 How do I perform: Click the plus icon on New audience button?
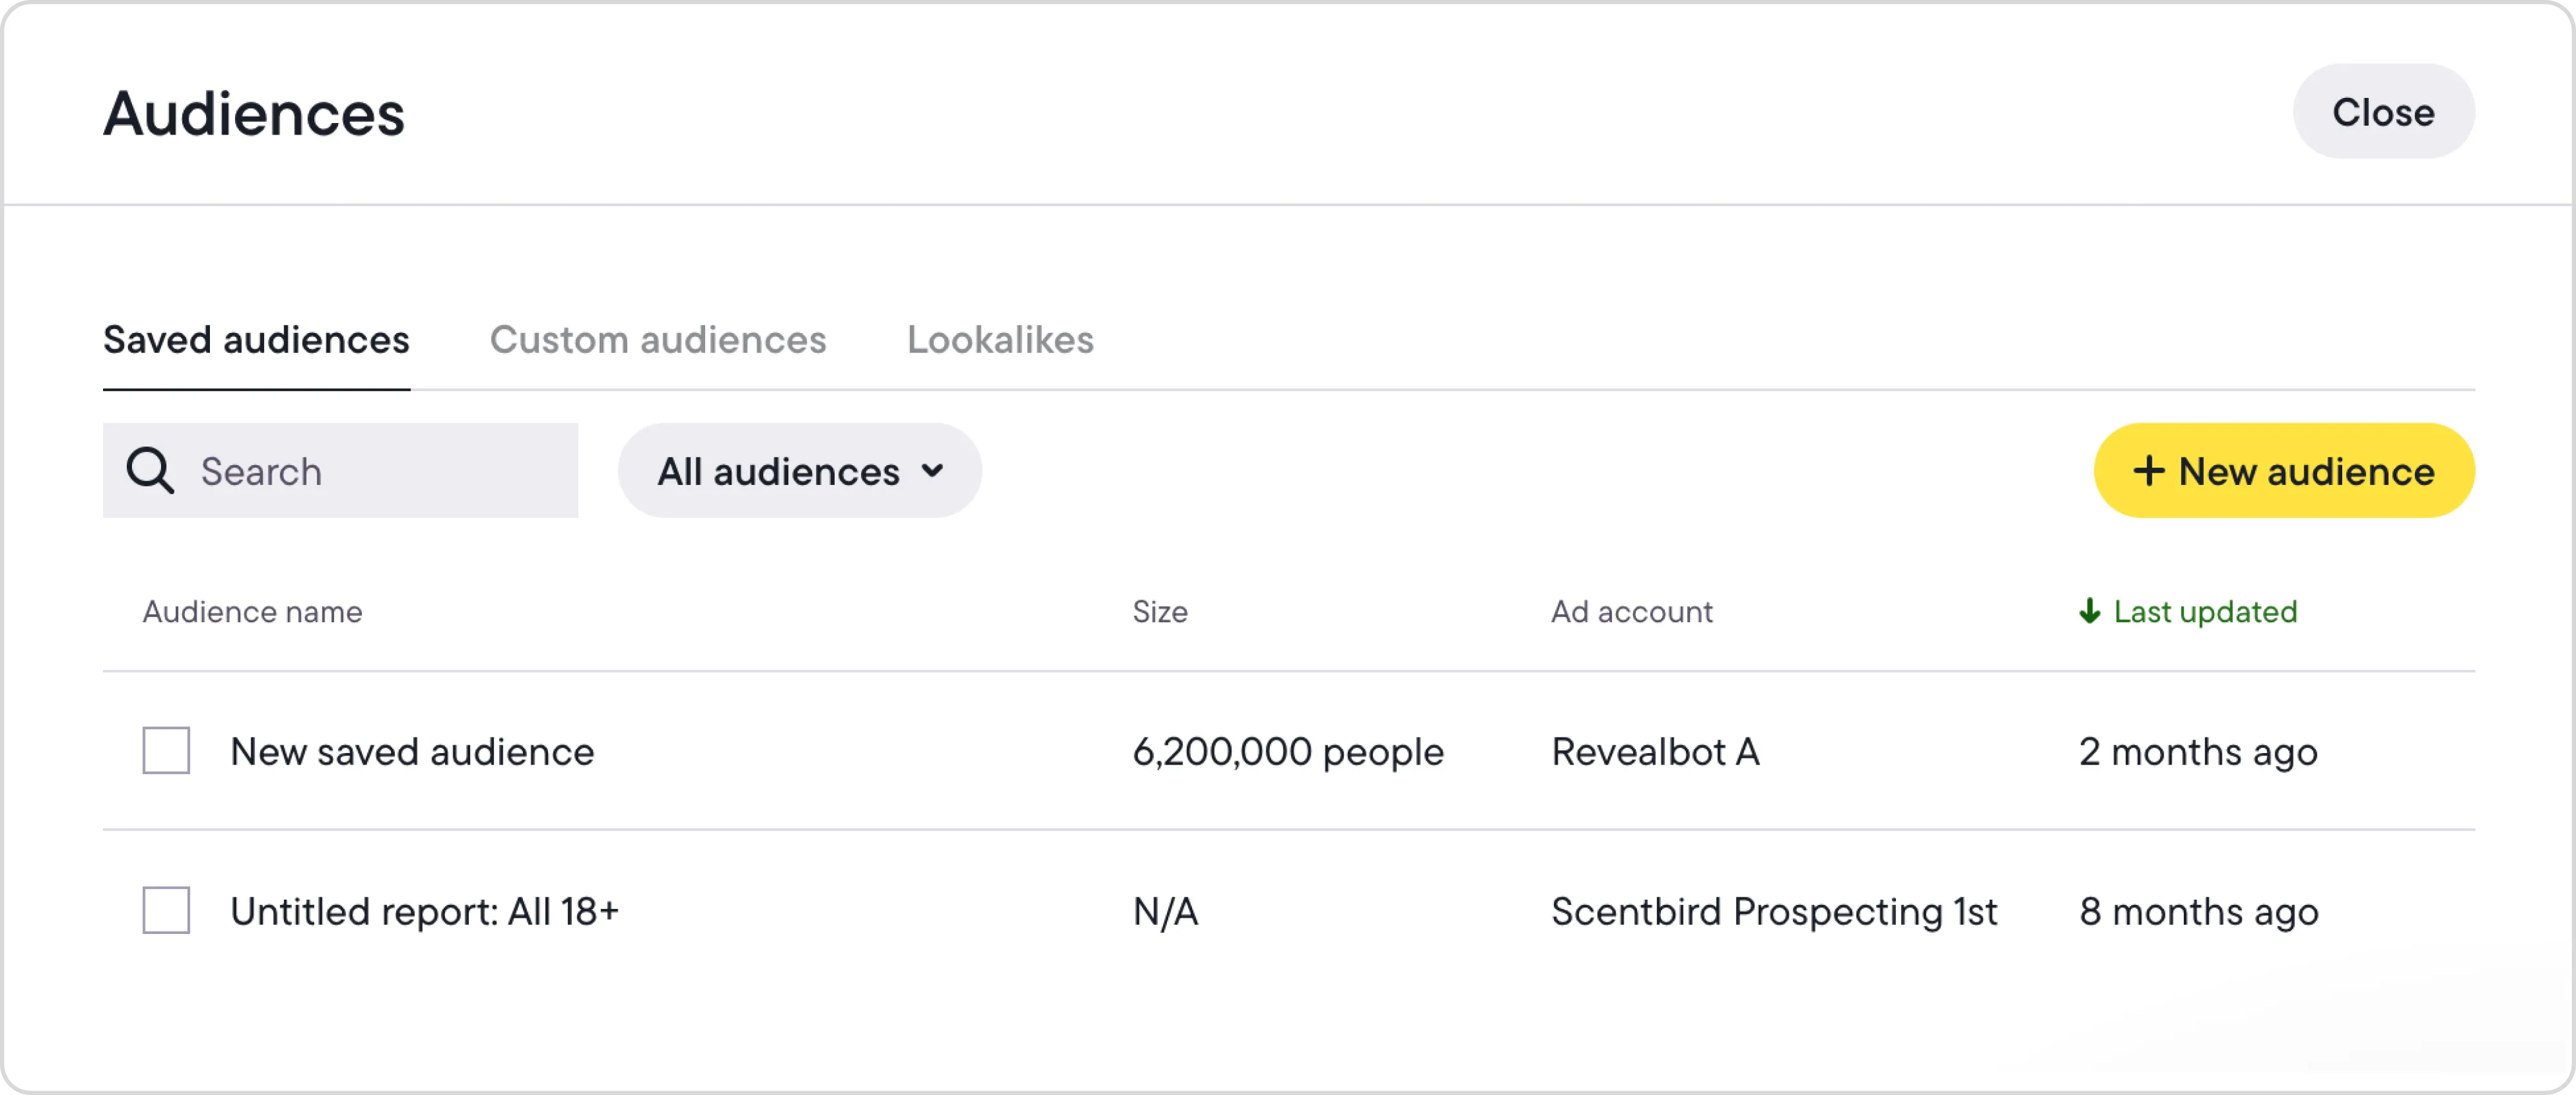click(2148, 470)
